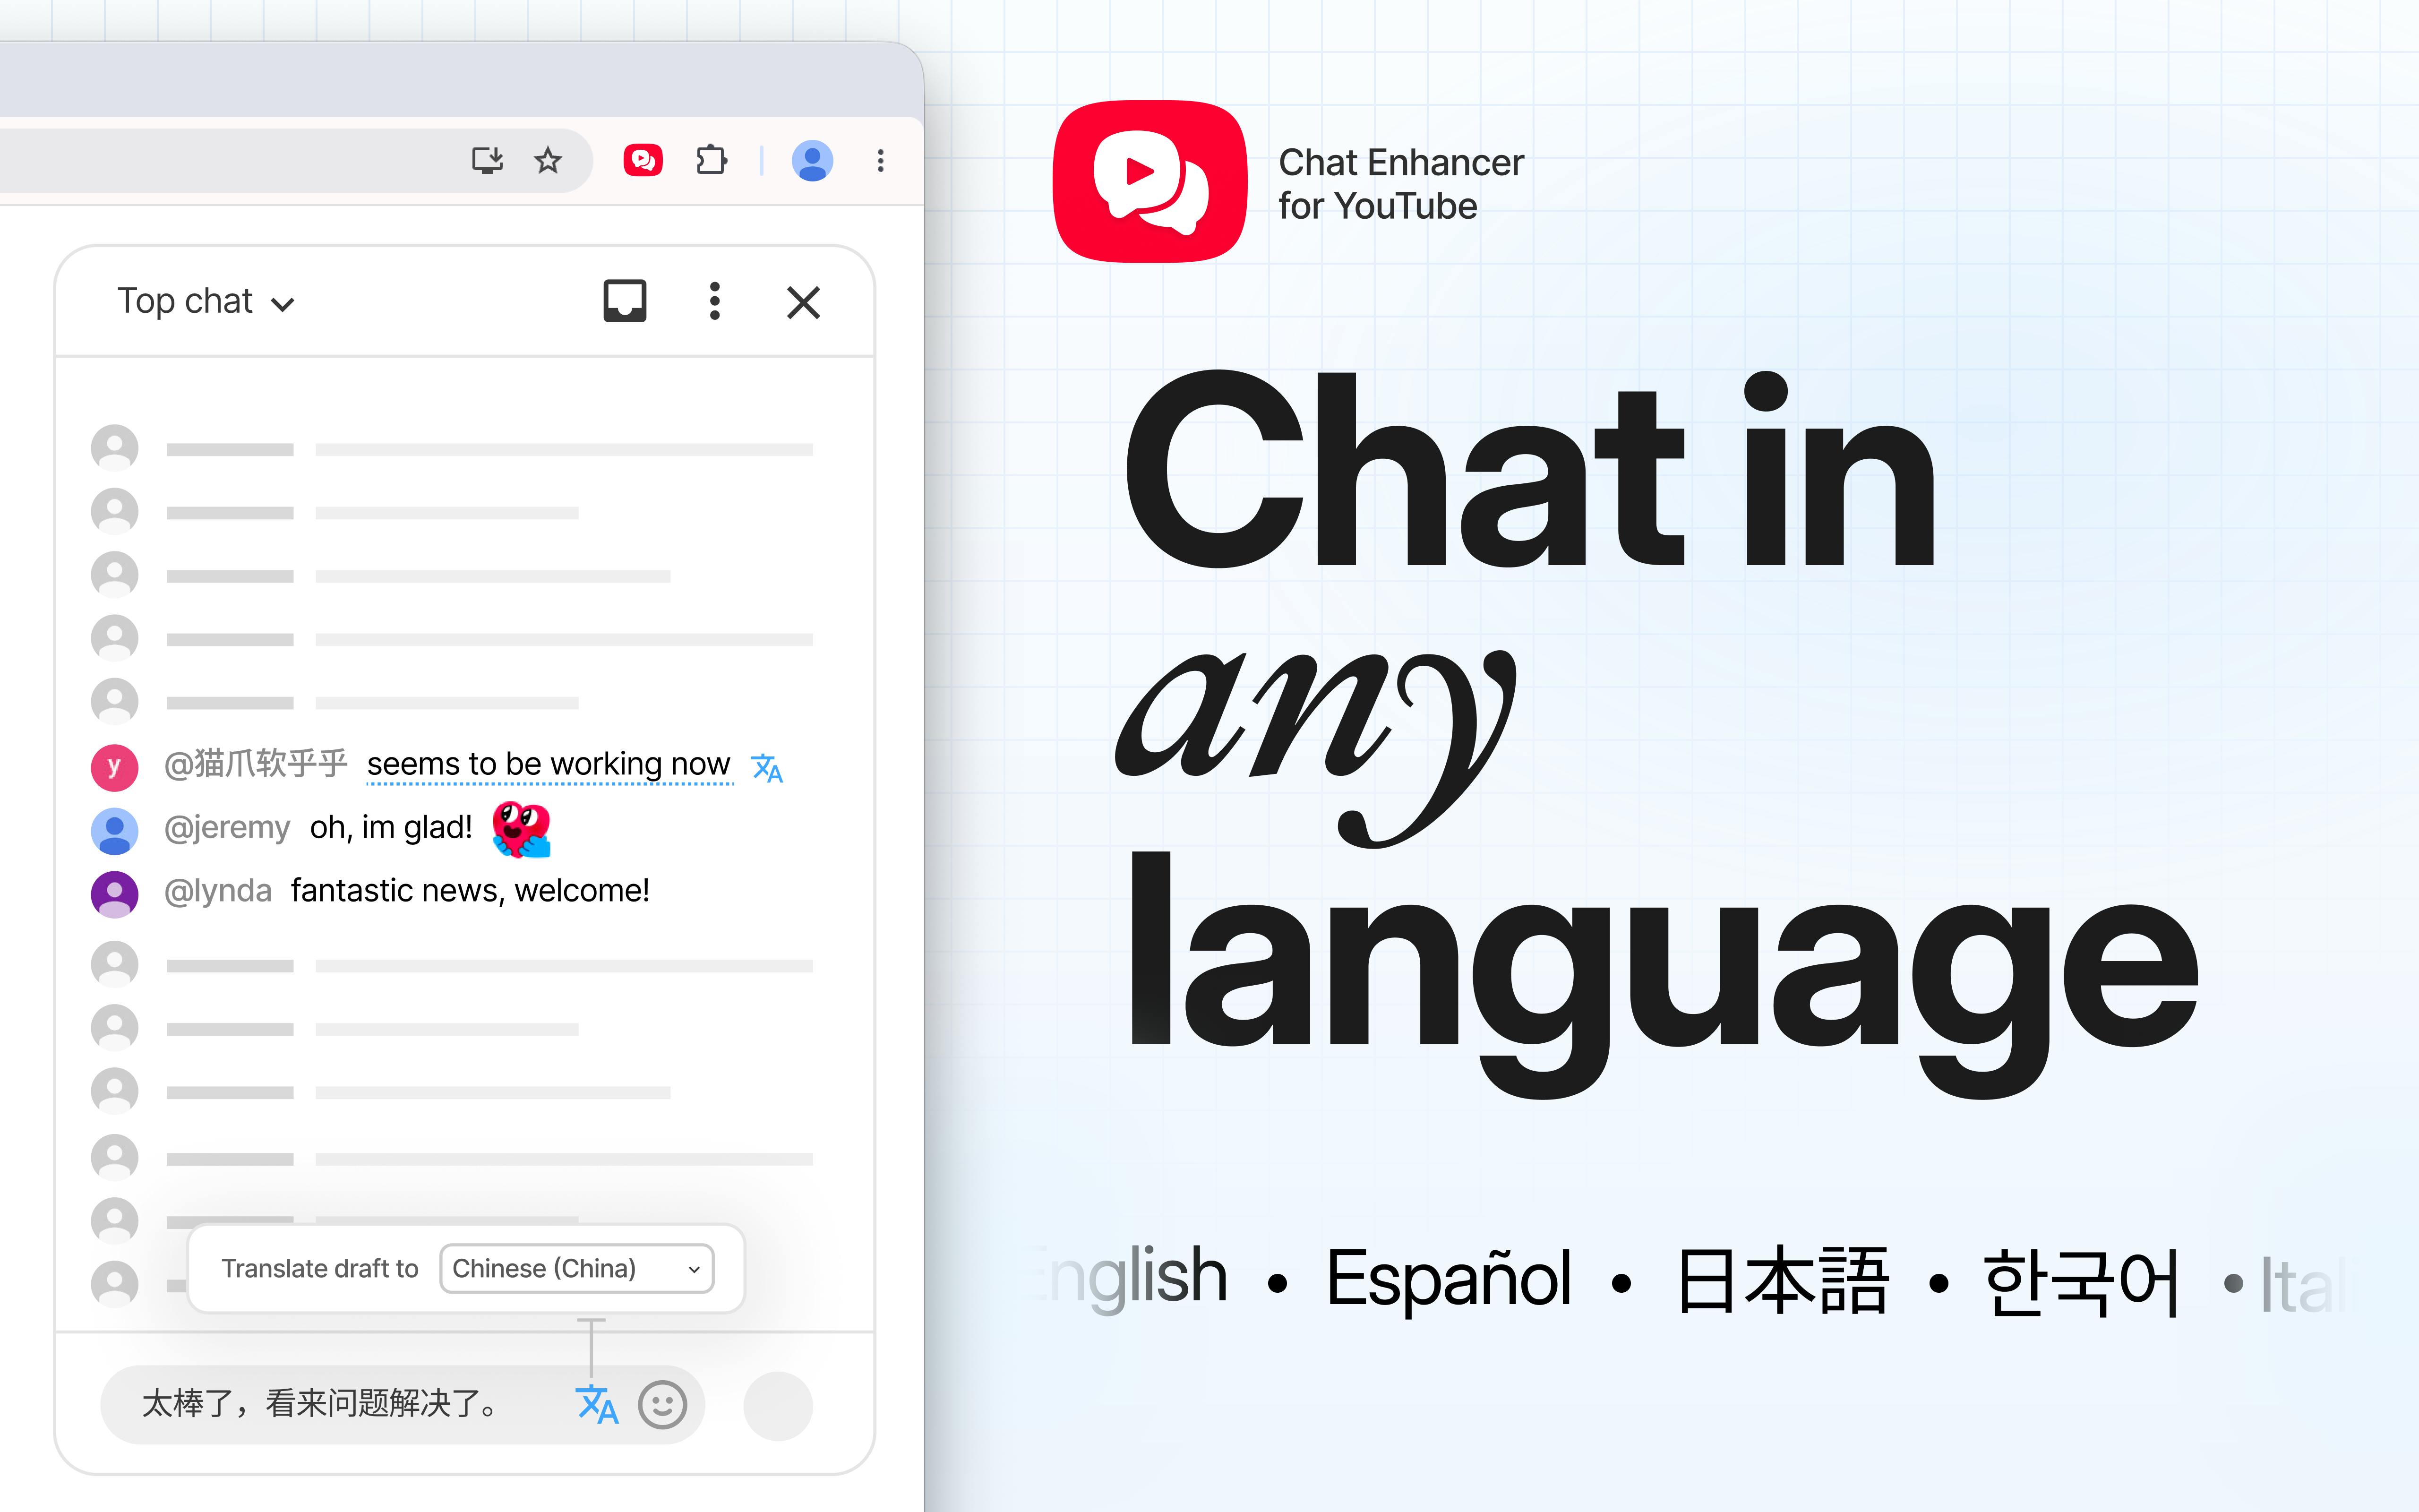This screenshot has height=1512, width=2419.
Task: Click the 'Translate draft to' label
Action: pyautogui.click(x=320, y=1268)
